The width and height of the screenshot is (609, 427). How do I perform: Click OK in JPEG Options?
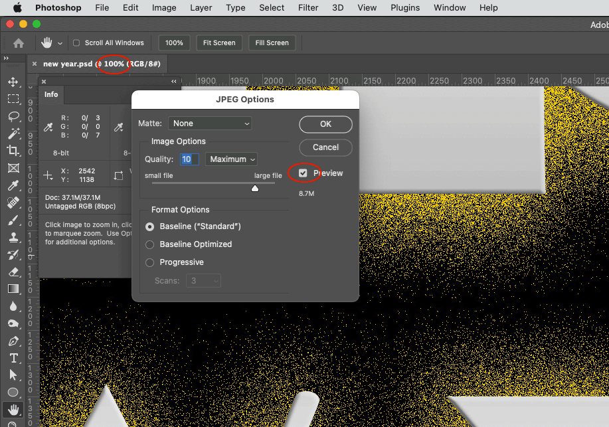325,124
